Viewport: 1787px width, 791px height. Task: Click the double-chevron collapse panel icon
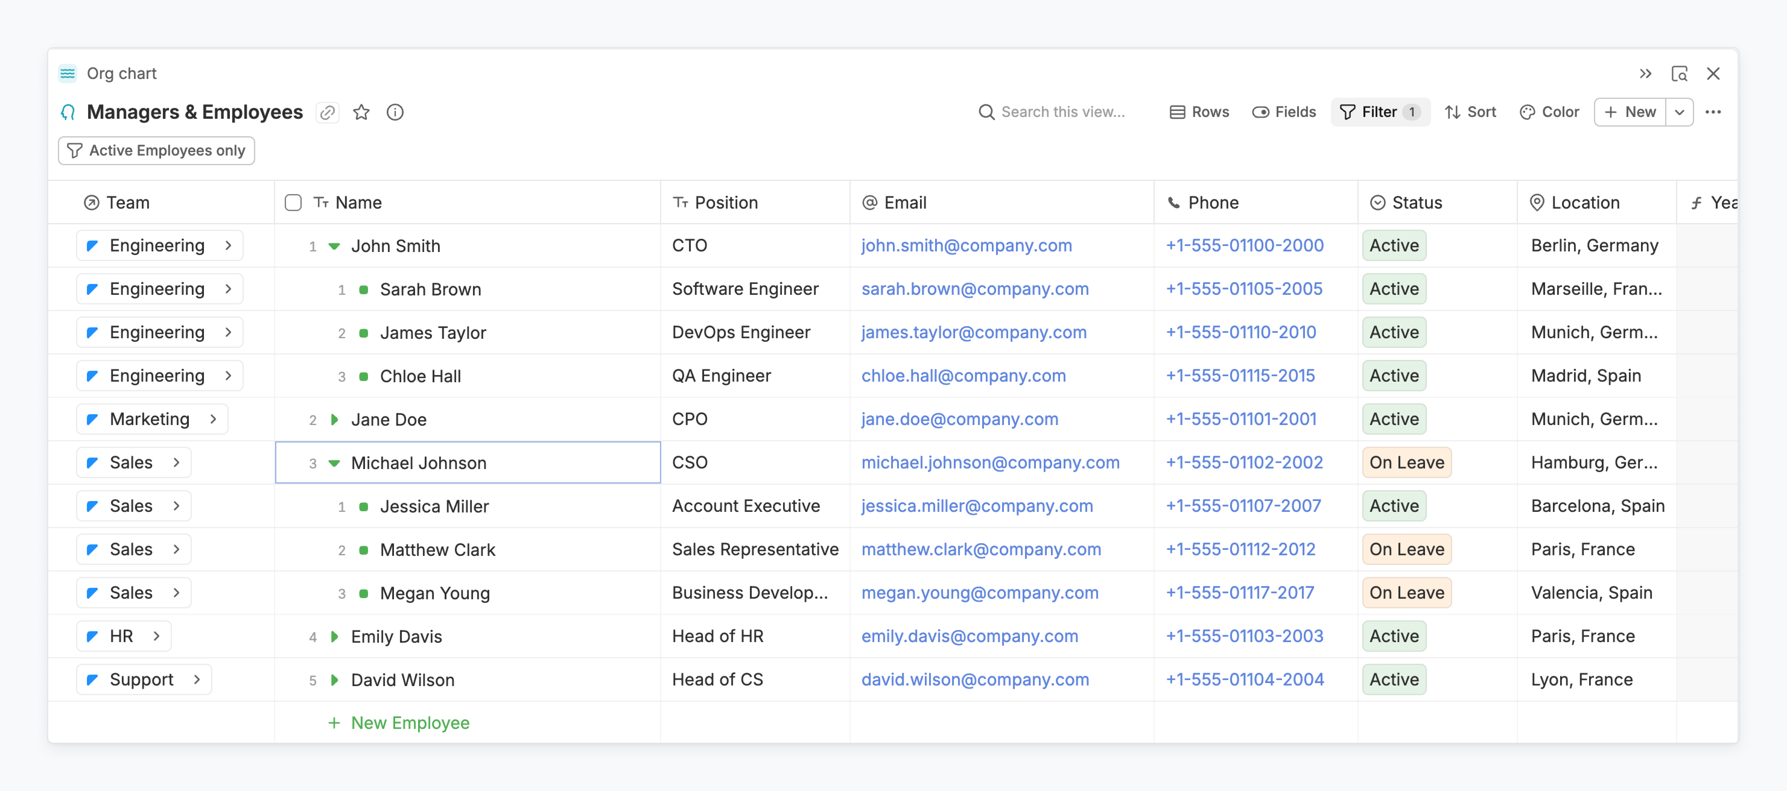(1645, 74)
